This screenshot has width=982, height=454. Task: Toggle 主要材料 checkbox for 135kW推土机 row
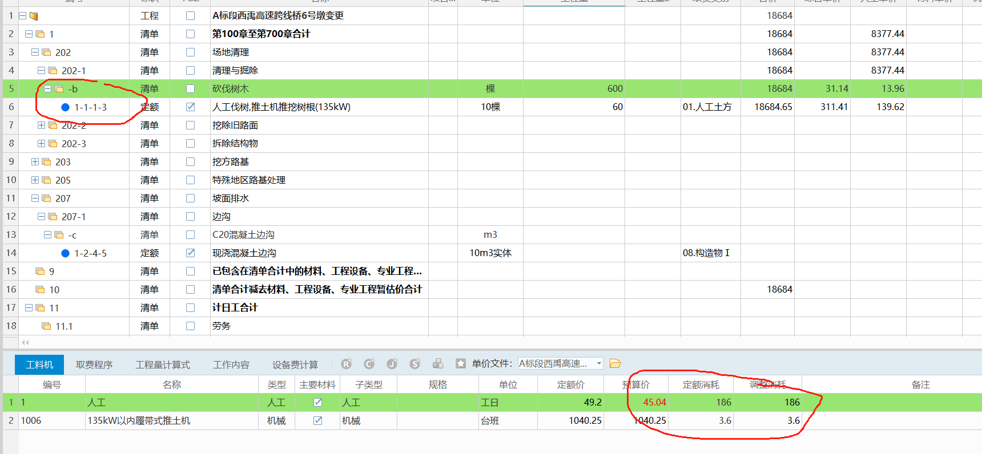click(317, 421)
